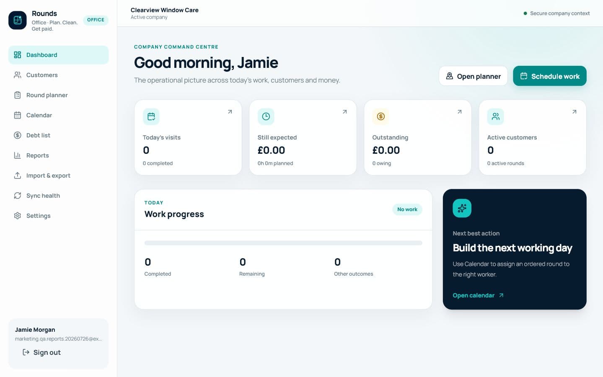This screenshot has width=603, height=377.
Task: Click the Today's visits calendar icon
Action: pyautogui.click(x=151, y=116)
